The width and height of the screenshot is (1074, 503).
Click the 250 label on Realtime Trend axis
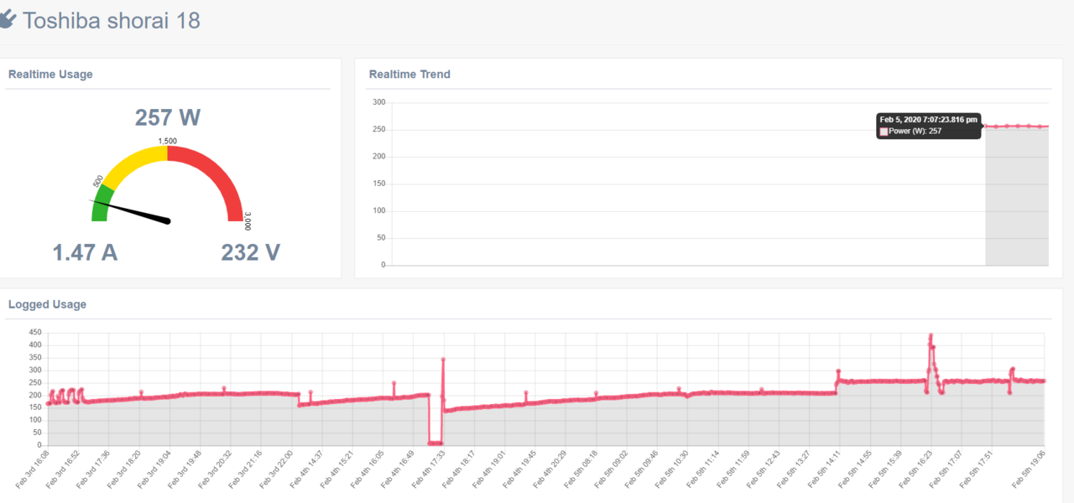tap(378, 129)
